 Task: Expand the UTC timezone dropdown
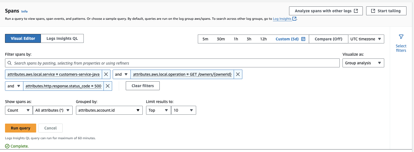[x=366, y=39]
